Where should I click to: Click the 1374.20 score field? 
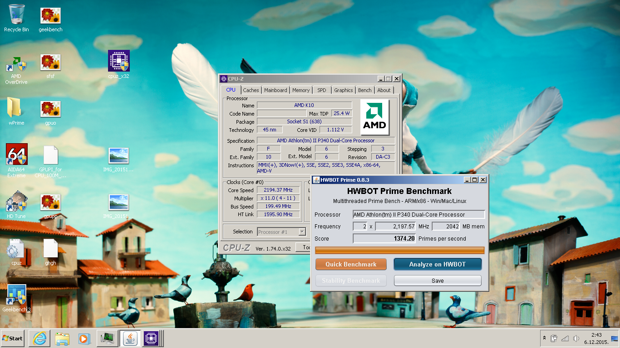[x=384, y=238]
